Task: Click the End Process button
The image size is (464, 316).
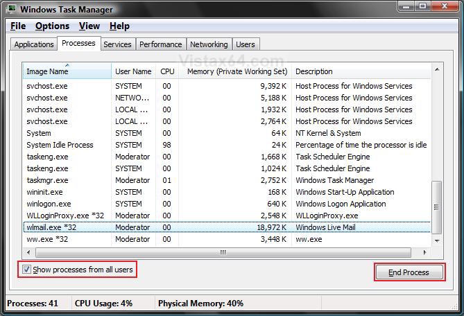Action: point(409,272)
